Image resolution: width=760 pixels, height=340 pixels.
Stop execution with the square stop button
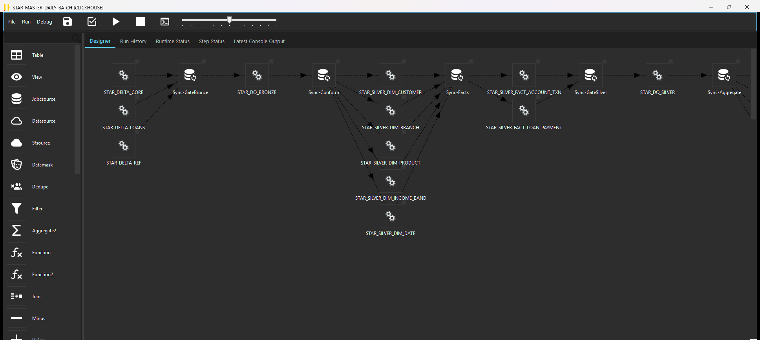(x=141, y=22)
